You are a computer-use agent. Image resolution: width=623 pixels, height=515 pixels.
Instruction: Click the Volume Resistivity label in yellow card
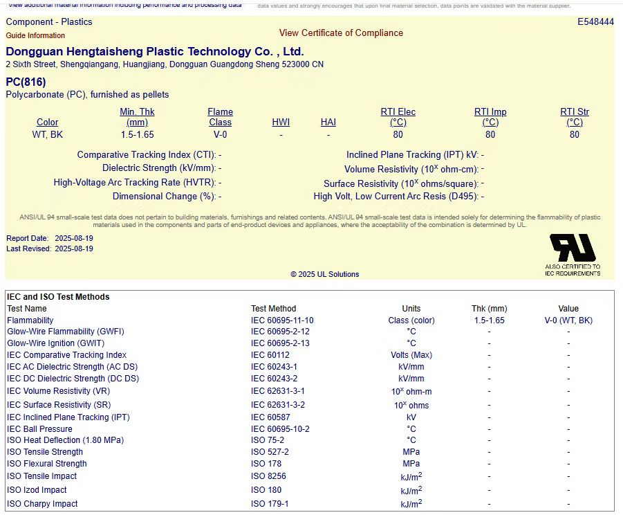411,169
